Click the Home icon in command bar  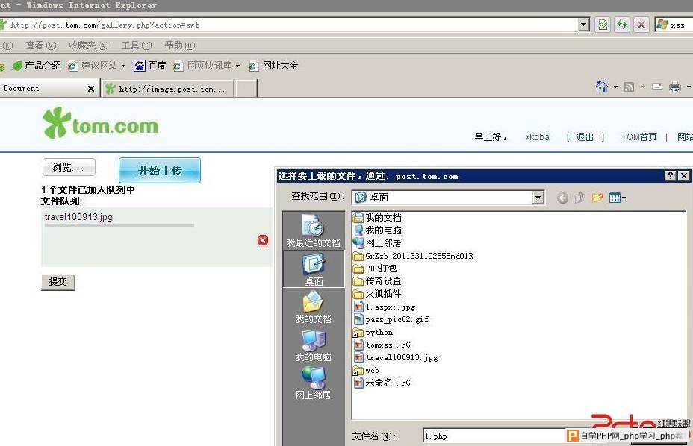pyautogui.click(x=601, y=86)
